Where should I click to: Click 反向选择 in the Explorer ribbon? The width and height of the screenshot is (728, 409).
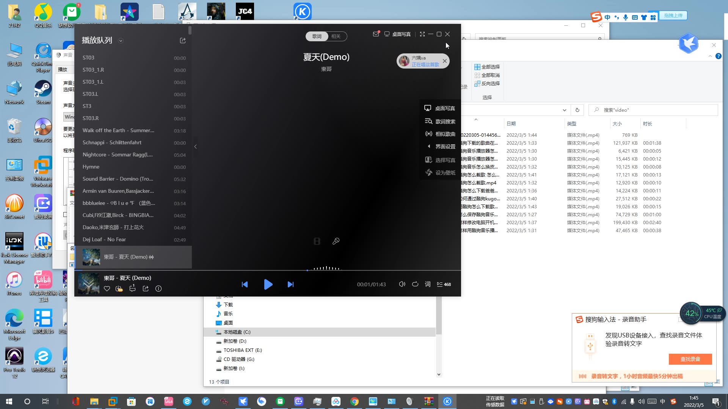(x=487, y=84)
